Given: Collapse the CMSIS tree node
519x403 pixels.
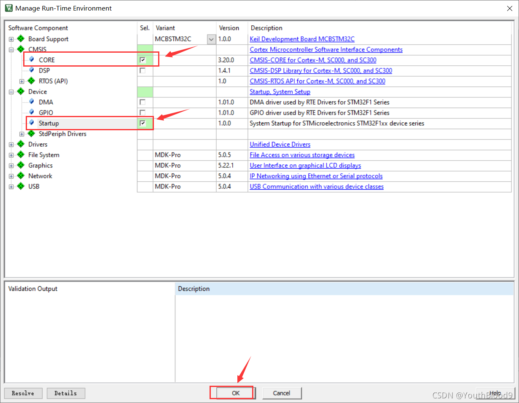Looking at the screenshot, I should pyautogui.click(x=11, y=50).
